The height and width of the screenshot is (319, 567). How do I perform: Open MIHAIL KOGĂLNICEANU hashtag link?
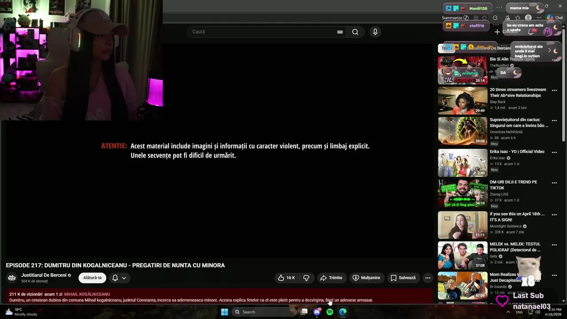coord(87,294)
